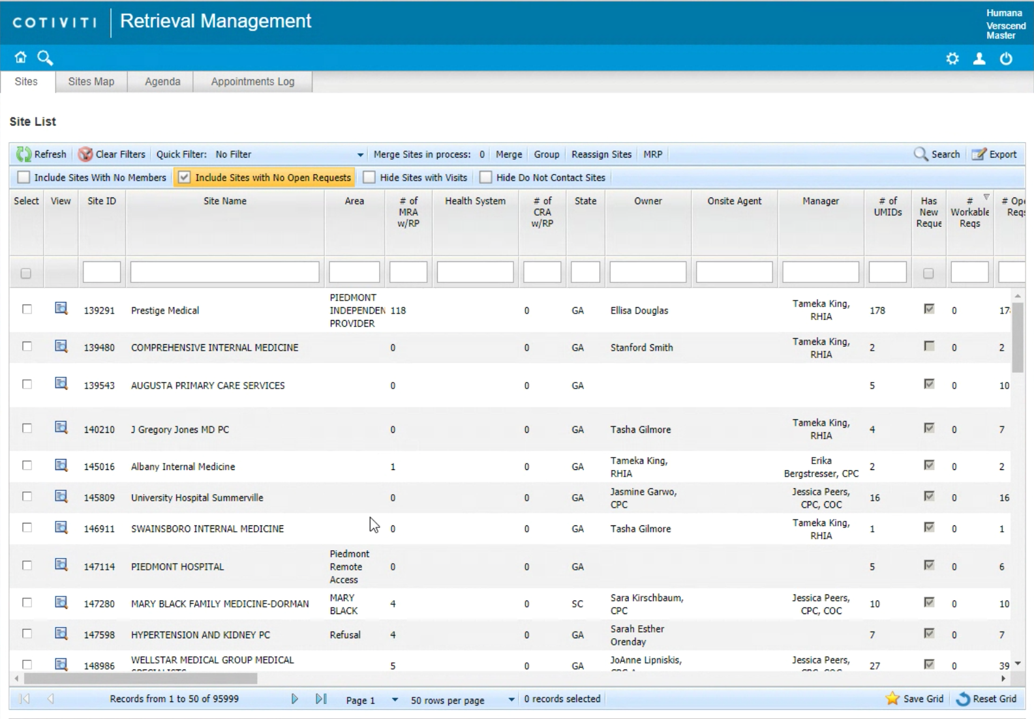Viewport: 1034px width, 719px height.
Task: Select row for Albany Internal Medicine
Action: coord(27,465)
